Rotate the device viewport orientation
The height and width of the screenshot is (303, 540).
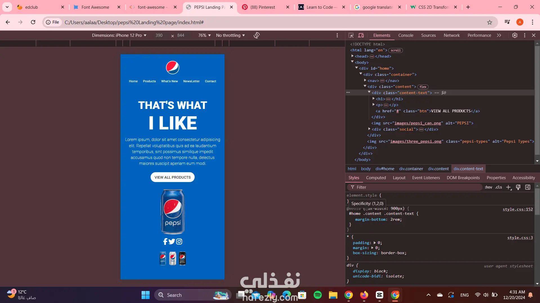click(257, 35)
